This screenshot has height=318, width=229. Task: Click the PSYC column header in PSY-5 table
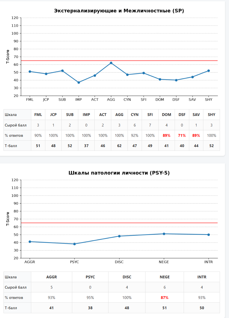90,277
